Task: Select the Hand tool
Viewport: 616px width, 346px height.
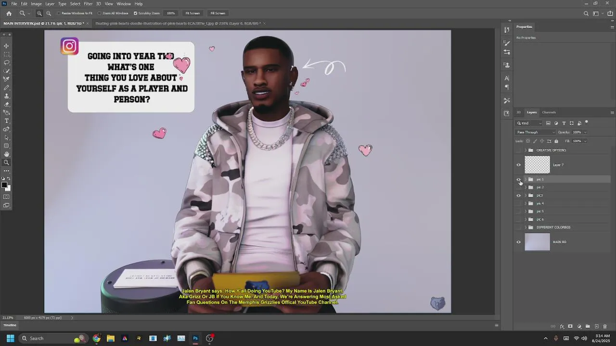Action: pos(6,154)
